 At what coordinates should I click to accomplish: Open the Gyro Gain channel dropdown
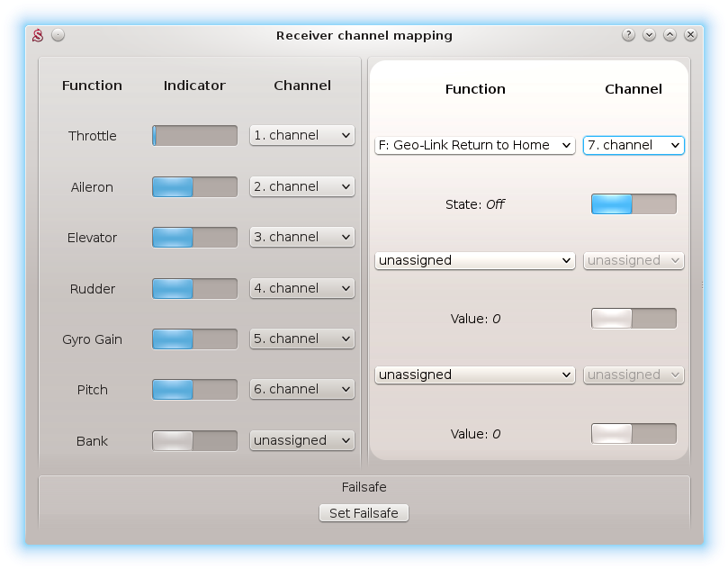point(302,339)
